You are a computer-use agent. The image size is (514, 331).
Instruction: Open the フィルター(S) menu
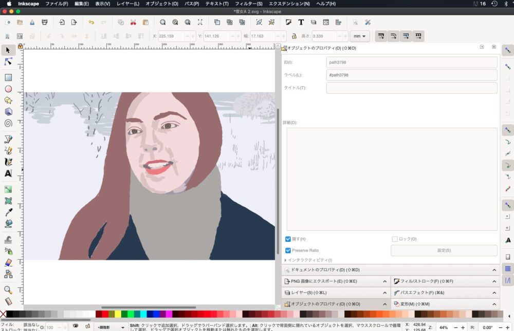(x=248, y=4)
